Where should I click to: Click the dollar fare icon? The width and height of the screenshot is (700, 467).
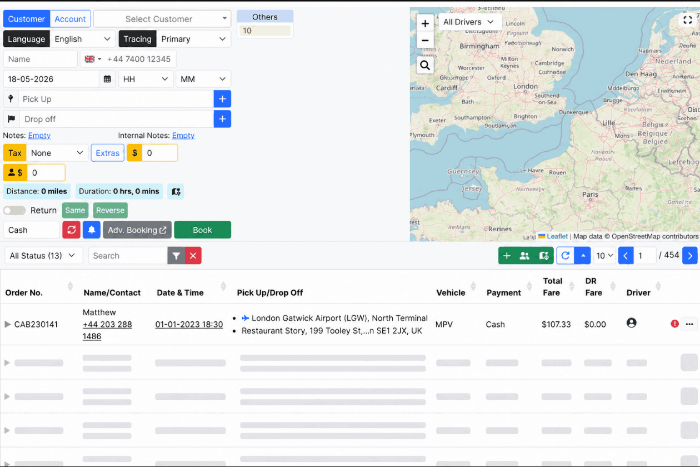(134, 152)
